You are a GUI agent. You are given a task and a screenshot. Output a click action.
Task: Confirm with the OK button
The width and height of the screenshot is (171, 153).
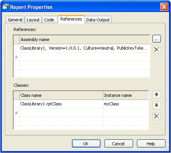pyautogui.click(x=86, y=144)
